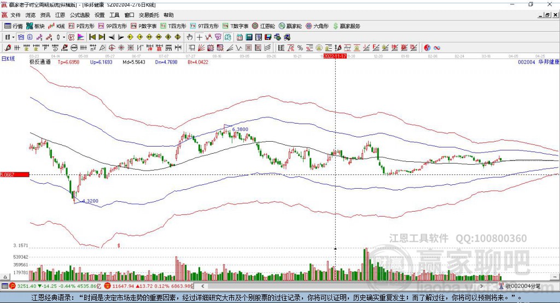The height and width of the screenshot is (303, 560).
Task: Click the horizontal scrollbar left arrow
Action: tap(202, 286)
